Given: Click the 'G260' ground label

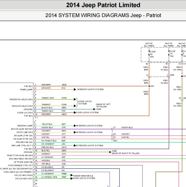Looking at the screenshot, I should pos(114,151).
